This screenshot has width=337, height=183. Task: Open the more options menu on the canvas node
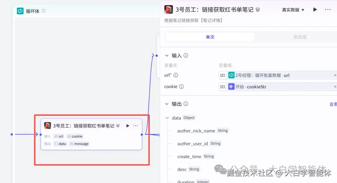136,126
